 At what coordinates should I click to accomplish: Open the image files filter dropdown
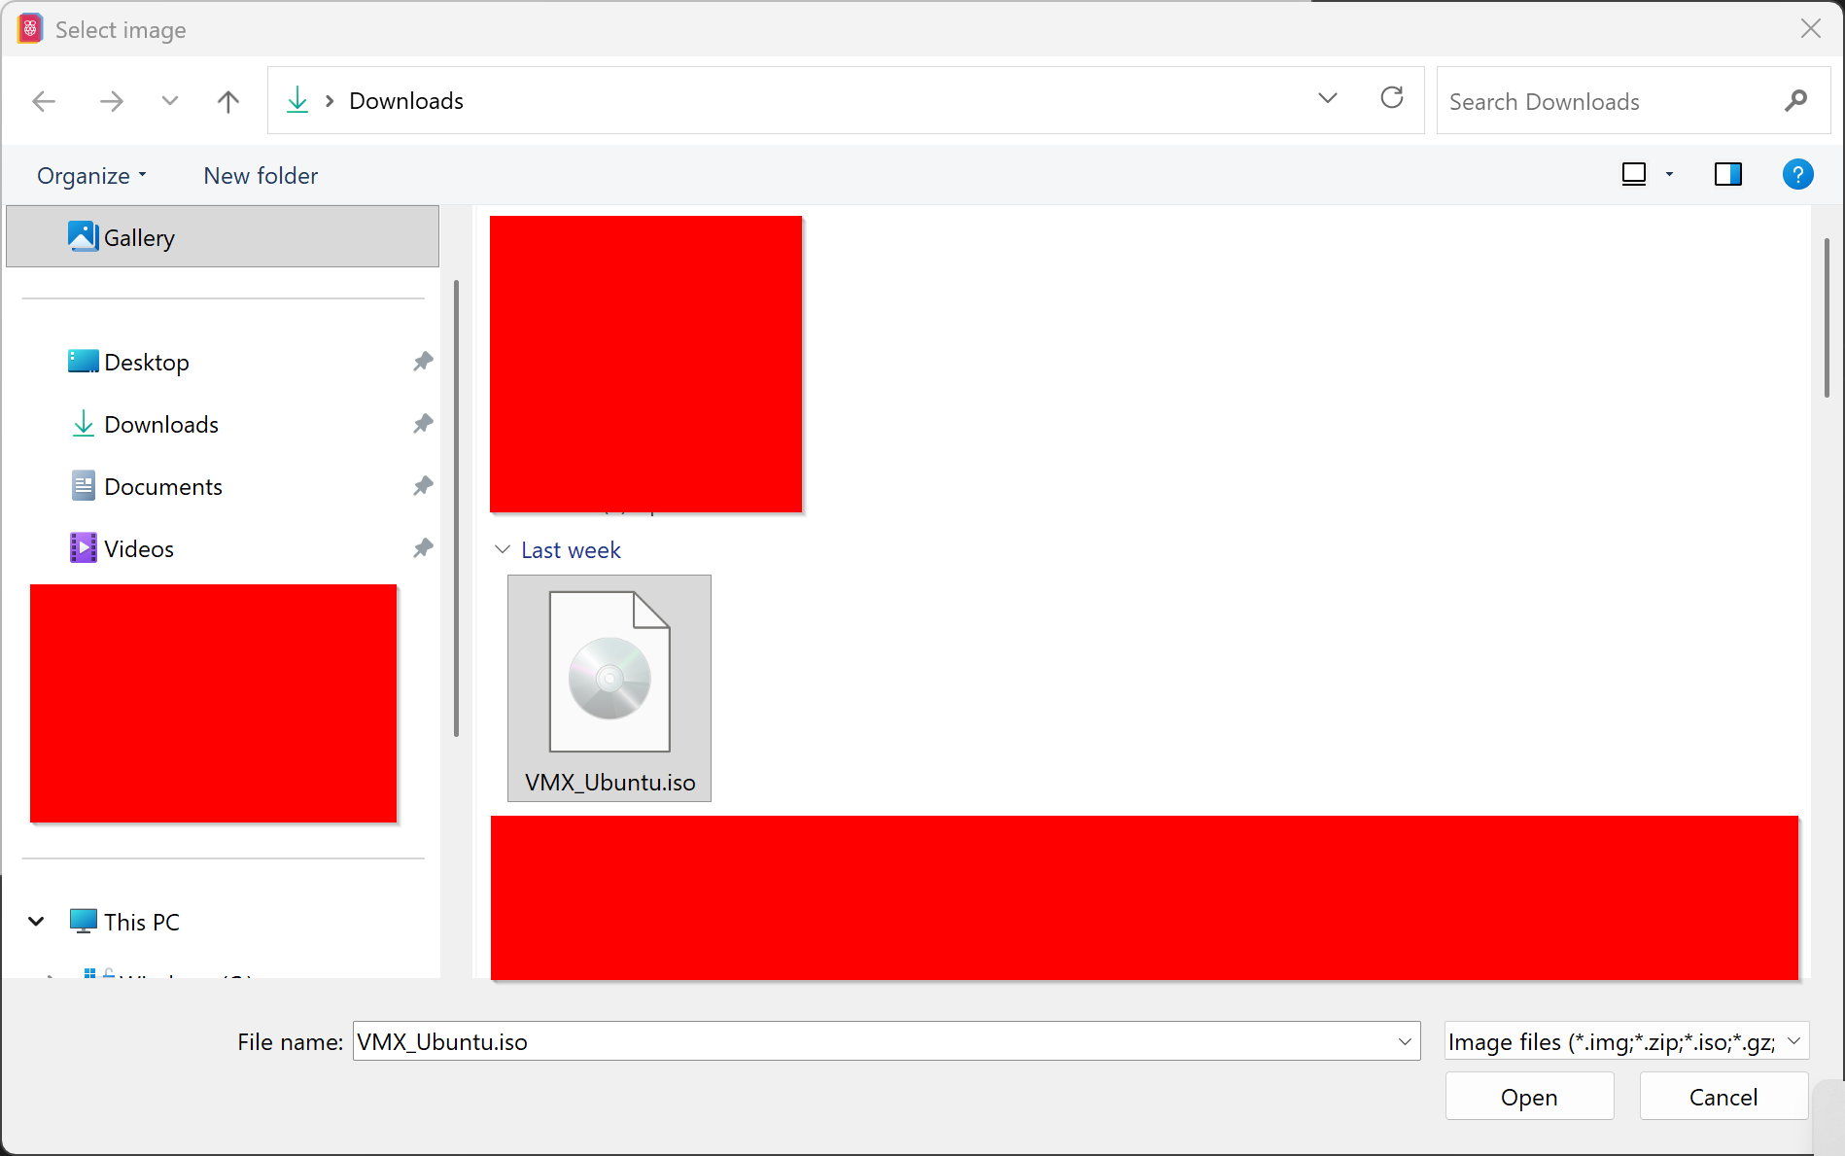point(1793,1041)
